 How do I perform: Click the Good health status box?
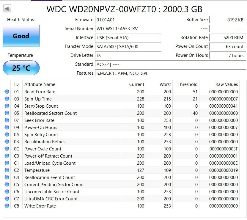click(21, 36)
